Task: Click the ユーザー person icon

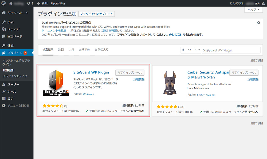Action: click(x=4, y=84)
